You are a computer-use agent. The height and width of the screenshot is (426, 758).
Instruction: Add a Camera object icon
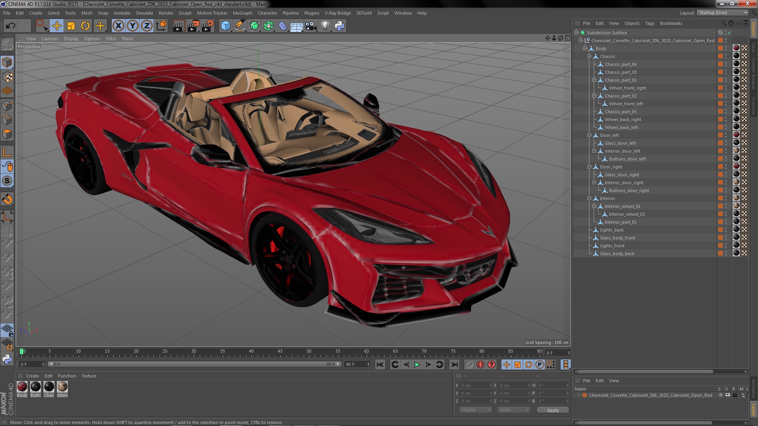pyautogui.click(x=311, y=26)
